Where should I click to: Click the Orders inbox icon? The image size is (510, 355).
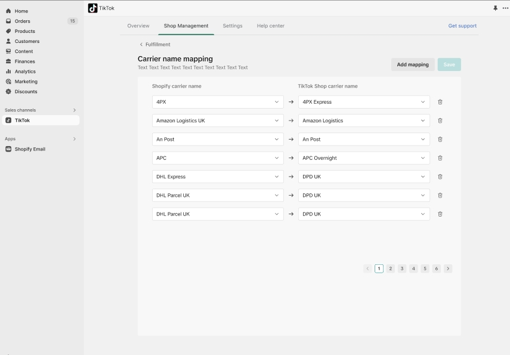8,21
